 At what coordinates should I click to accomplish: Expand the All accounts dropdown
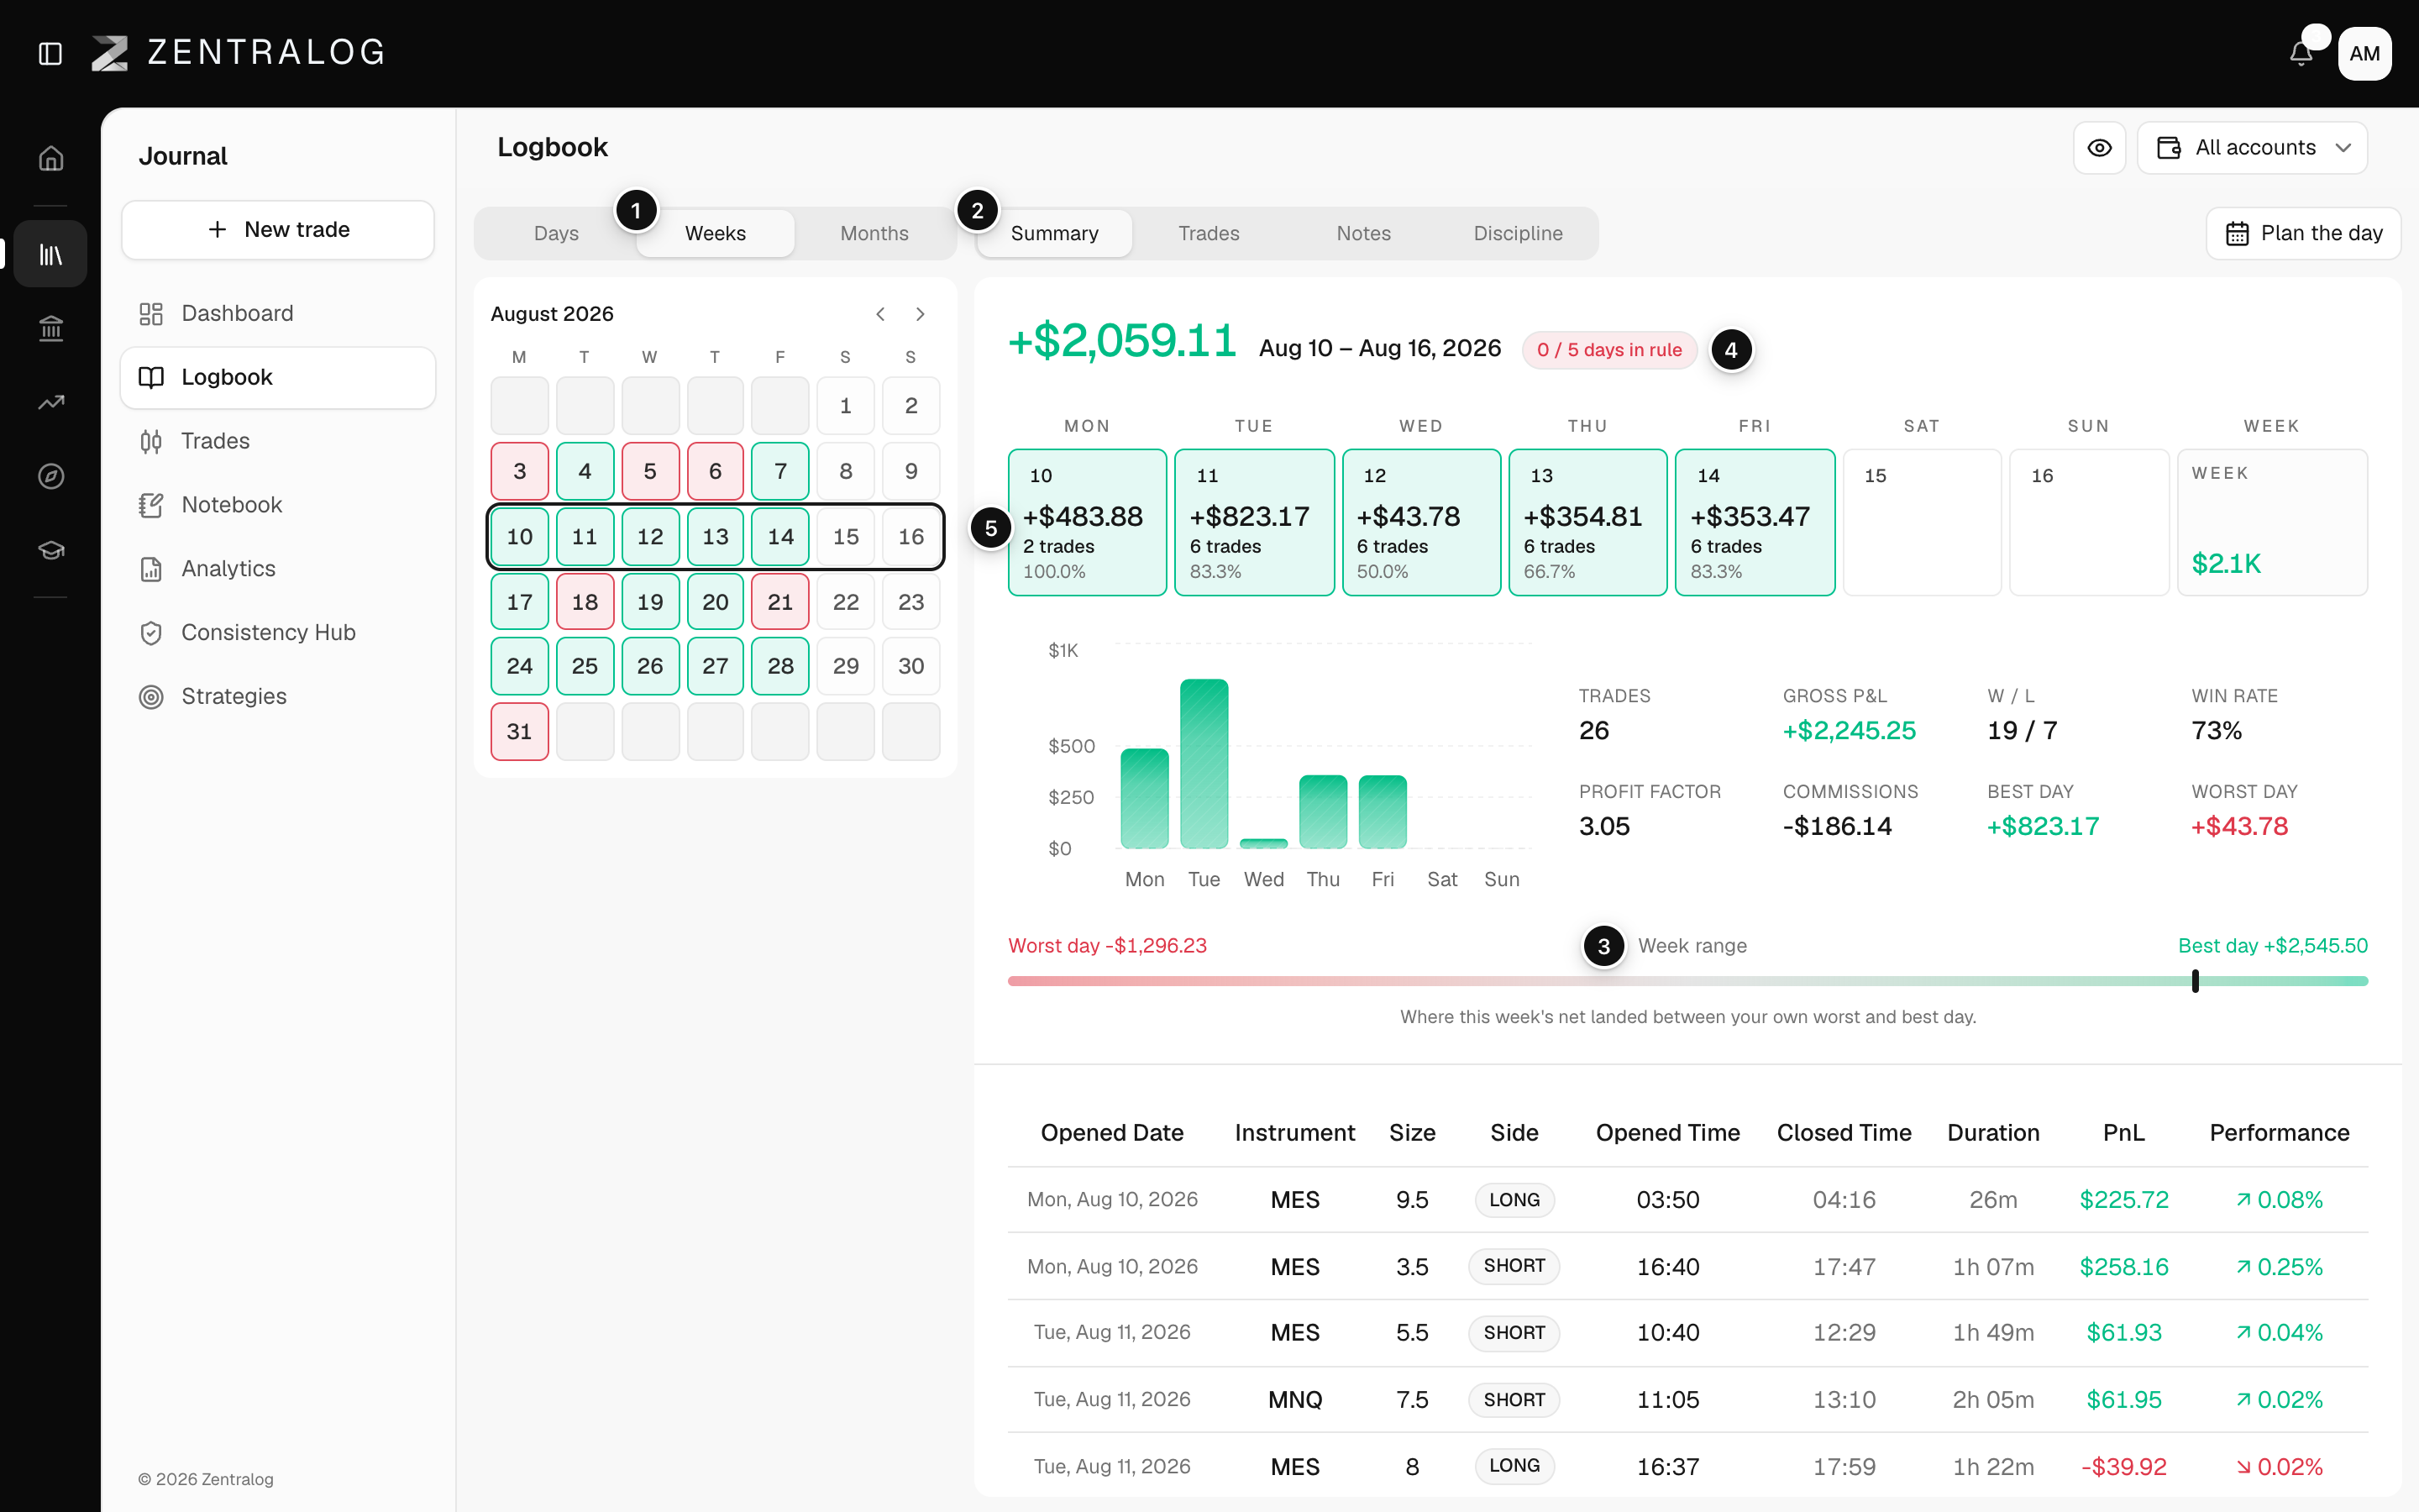point(2252,148)
